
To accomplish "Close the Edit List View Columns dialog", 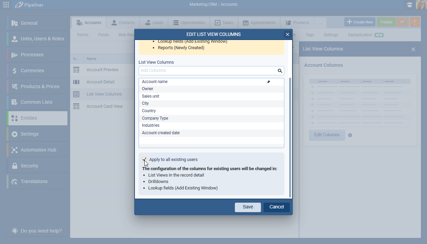I will coord(287,34).
